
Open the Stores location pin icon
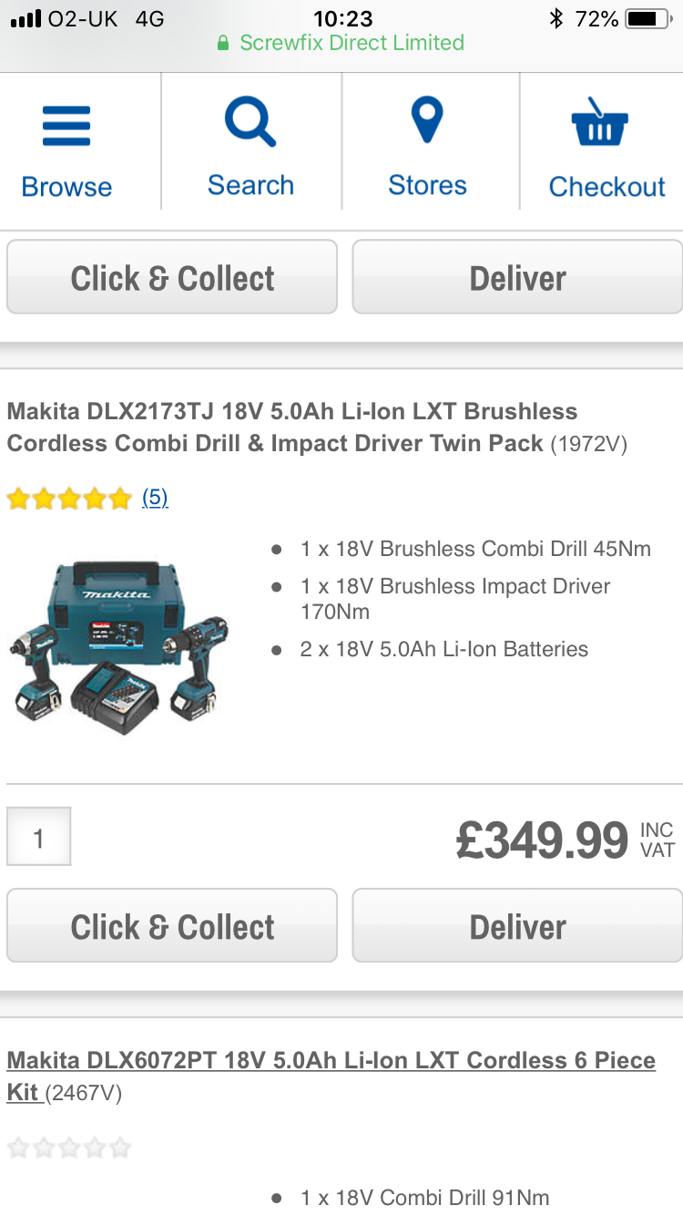[x=427, y=121]
